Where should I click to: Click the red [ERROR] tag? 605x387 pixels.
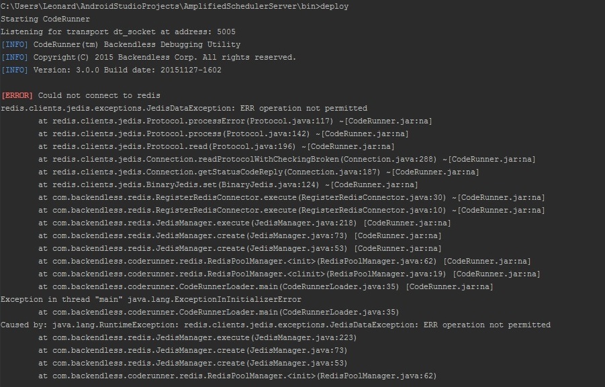tap(17, 96)
